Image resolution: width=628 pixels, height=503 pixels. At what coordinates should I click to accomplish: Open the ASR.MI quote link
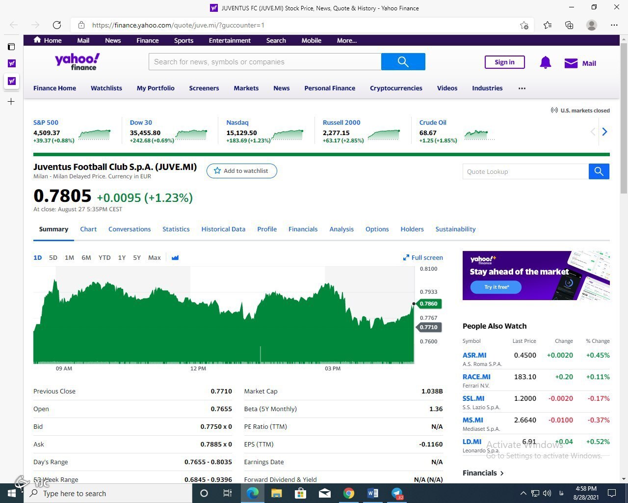point(474,355)
